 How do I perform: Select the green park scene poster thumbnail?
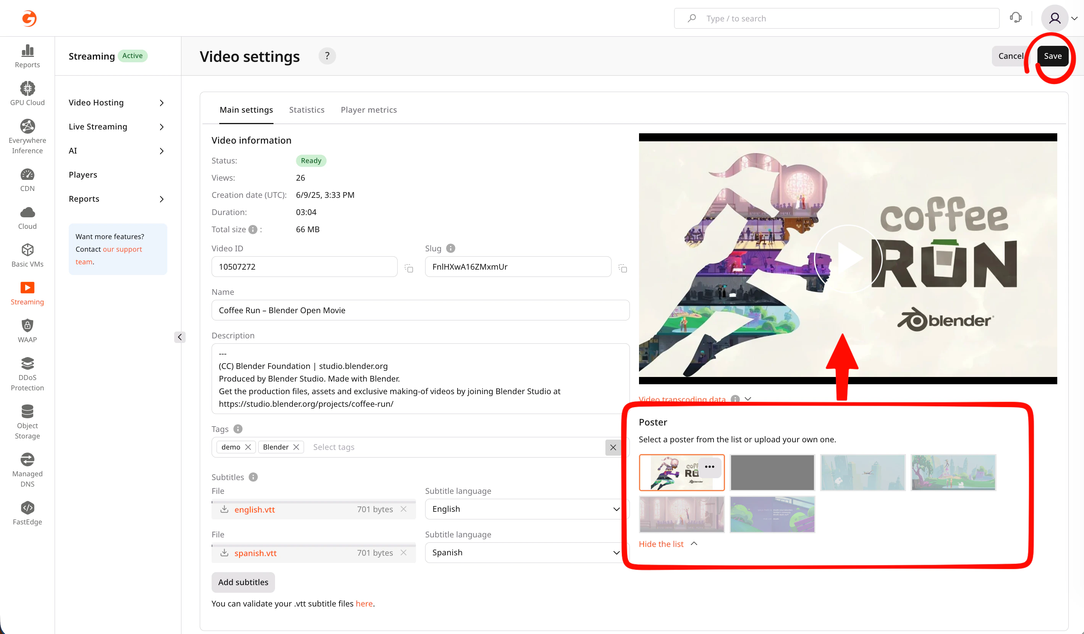(x=953, y=472)
